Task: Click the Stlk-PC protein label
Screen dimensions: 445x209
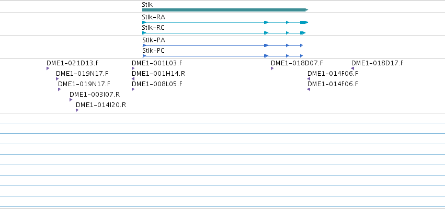Action: (x=153, y=51)
